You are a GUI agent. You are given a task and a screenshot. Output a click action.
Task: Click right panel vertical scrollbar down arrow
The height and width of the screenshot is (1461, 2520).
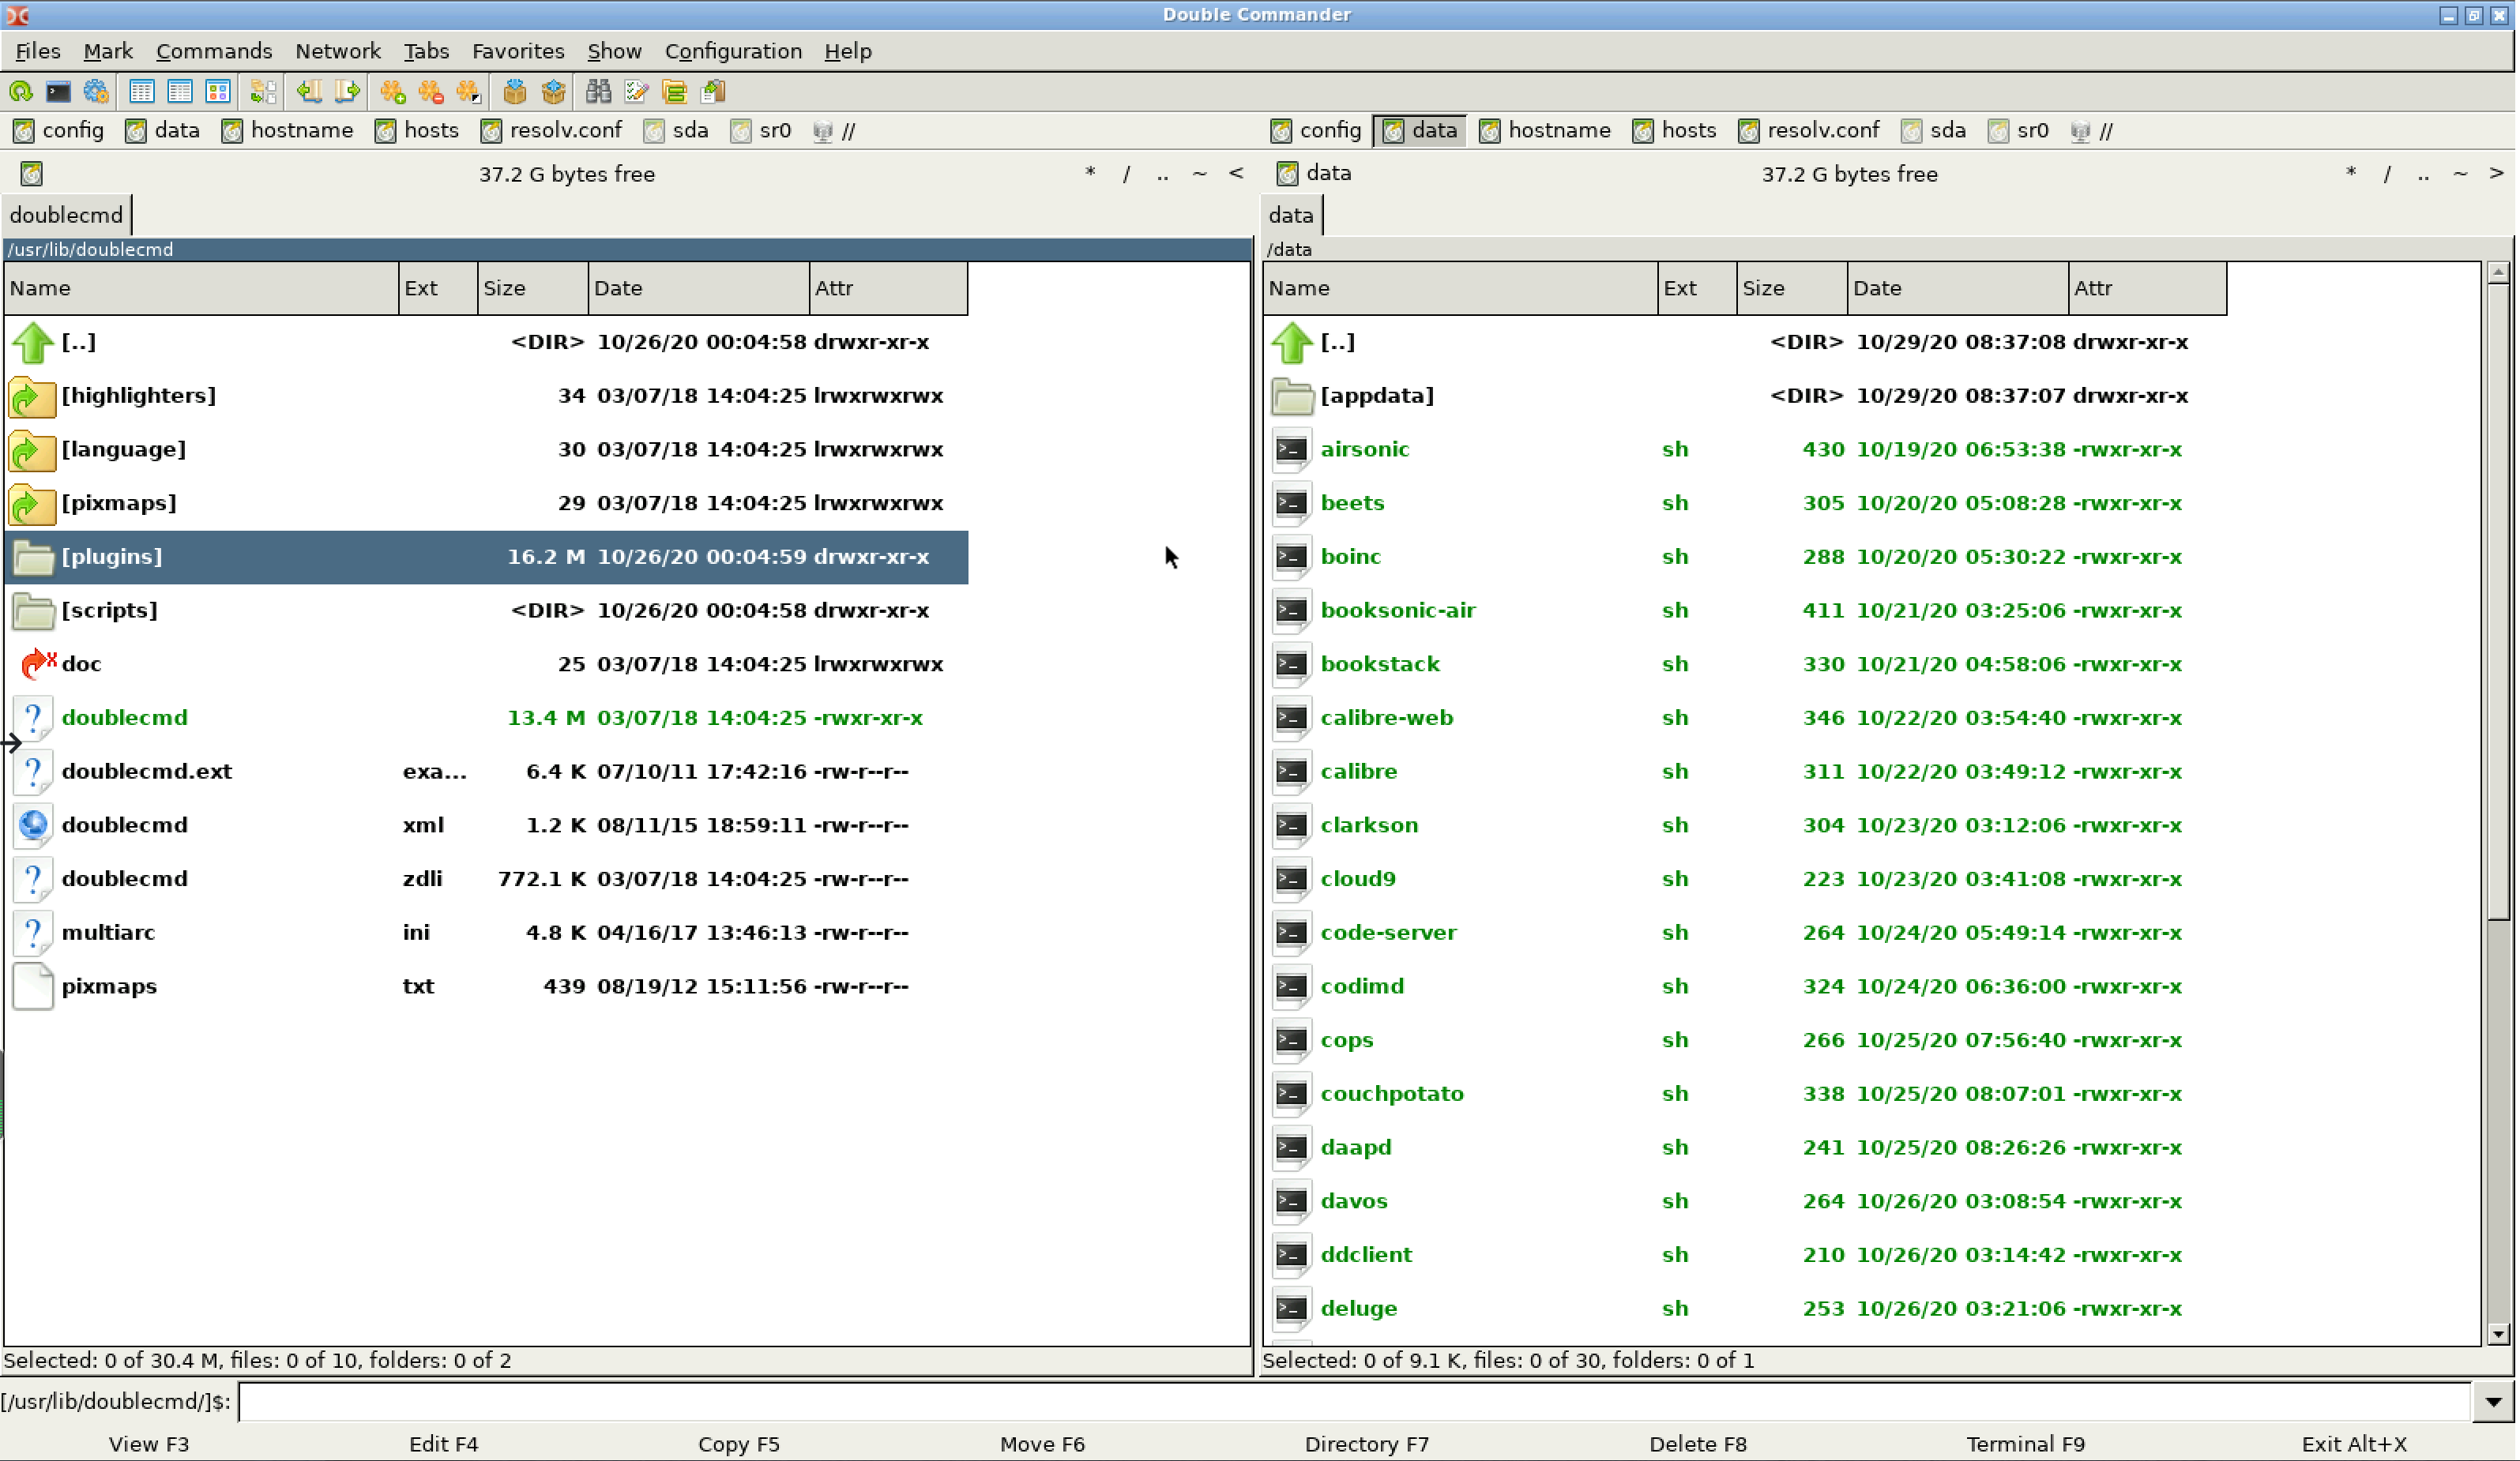click(x=2498, y=1334)
